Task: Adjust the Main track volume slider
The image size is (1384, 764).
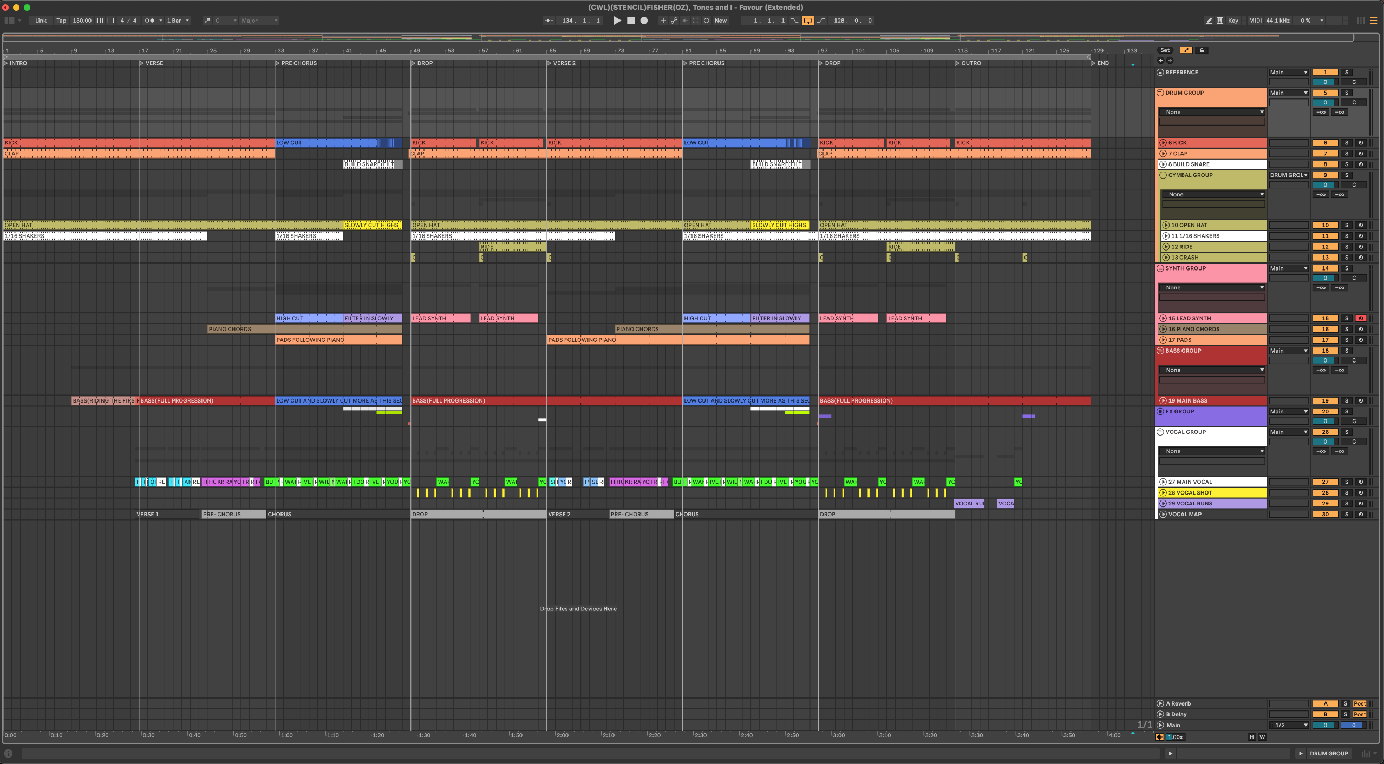Action: tap(1326, 726)
